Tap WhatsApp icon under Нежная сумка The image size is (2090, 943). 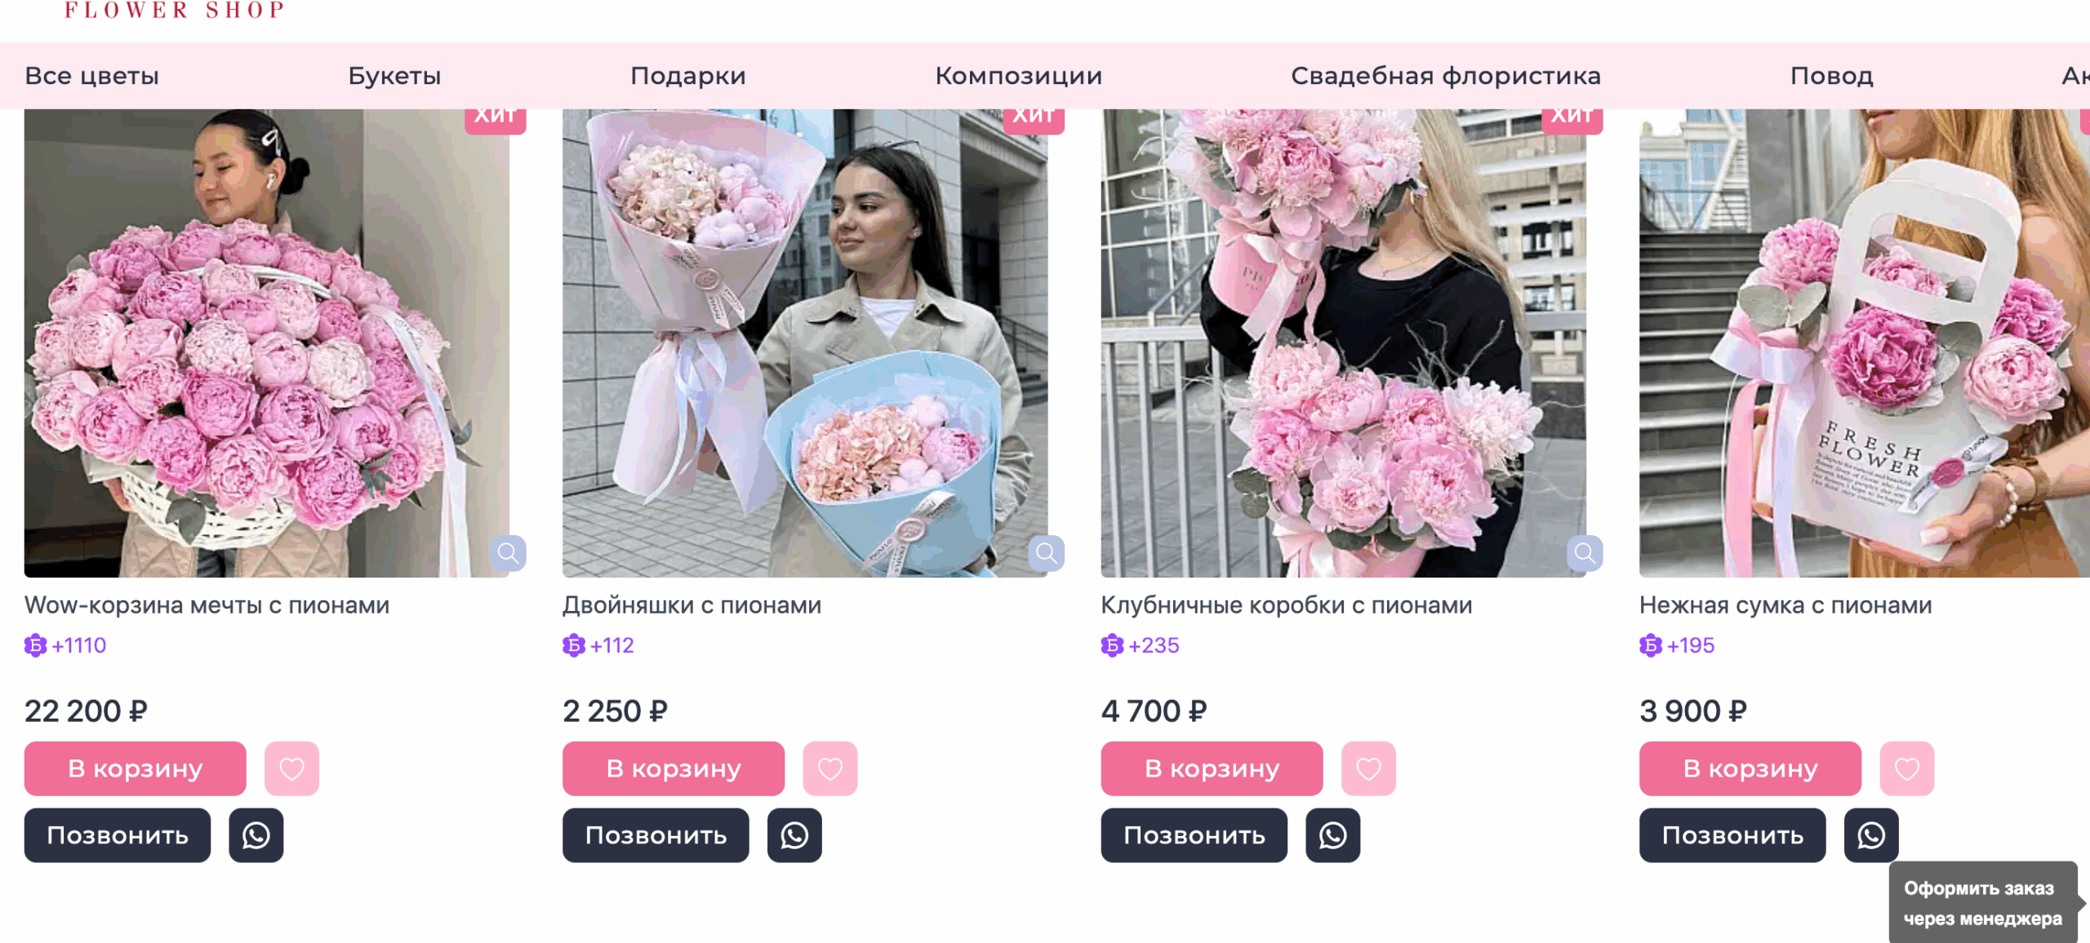pyautogui.click(x=1871, y=835)
